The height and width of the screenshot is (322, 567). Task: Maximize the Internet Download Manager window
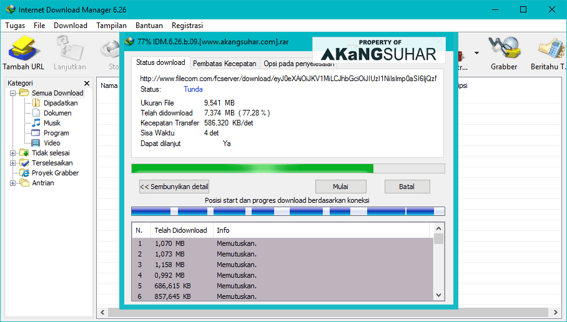click(x=523, y=10)
